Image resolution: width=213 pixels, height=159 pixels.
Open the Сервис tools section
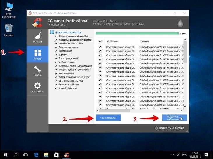tap(37, 71)
